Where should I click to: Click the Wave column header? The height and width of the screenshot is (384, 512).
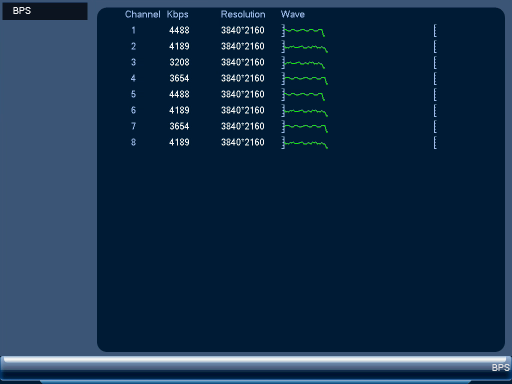(x=292, y=14)
